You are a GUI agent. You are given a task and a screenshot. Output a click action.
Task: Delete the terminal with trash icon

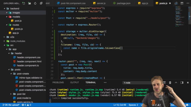coord(170,83)
